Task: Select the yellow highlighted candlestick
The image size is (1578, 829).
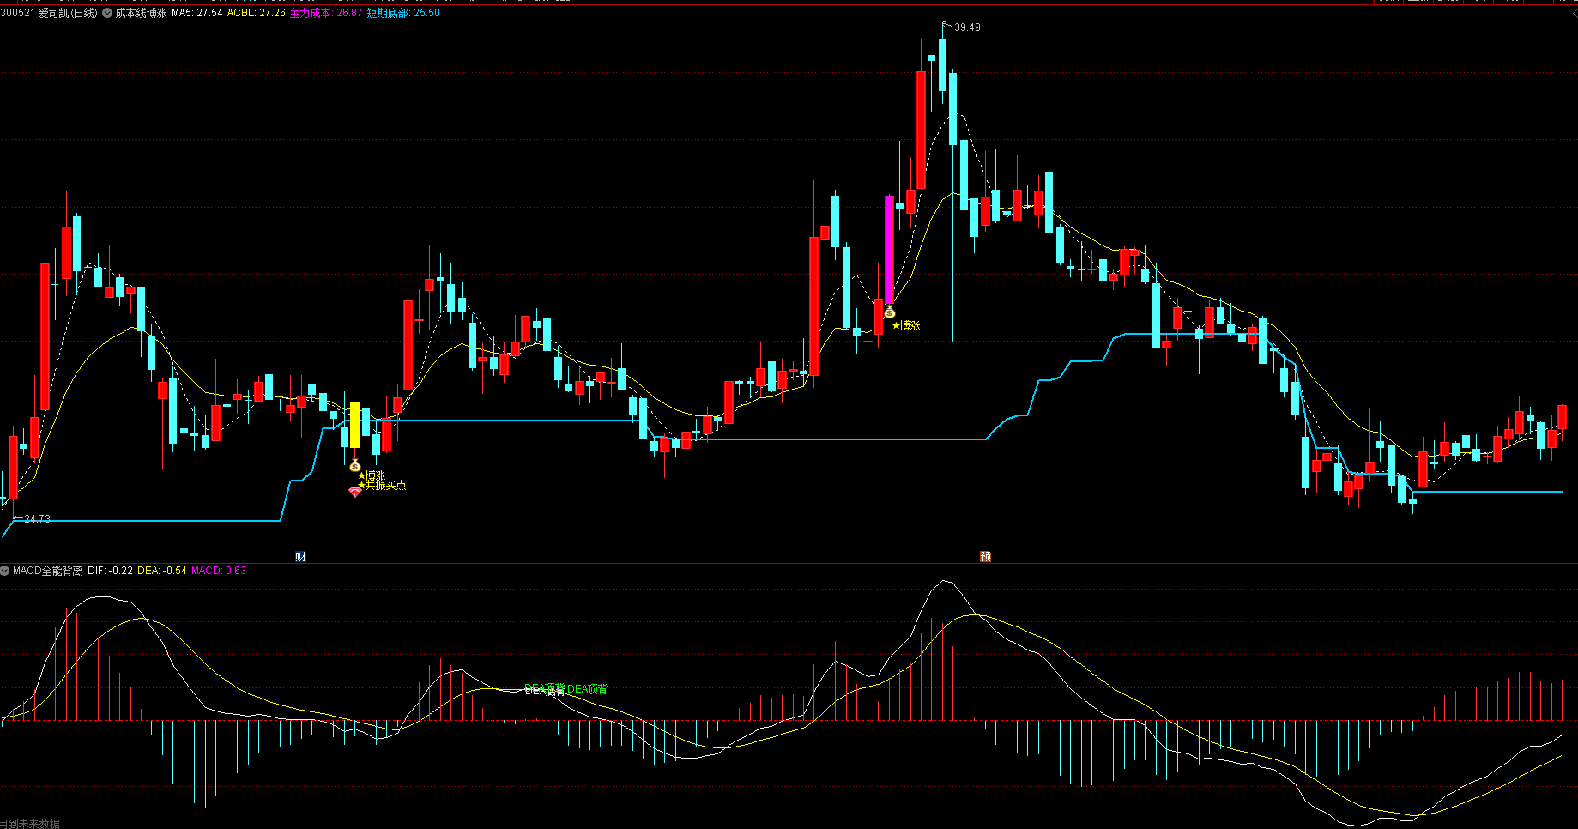Action: [x=354, y=425]
